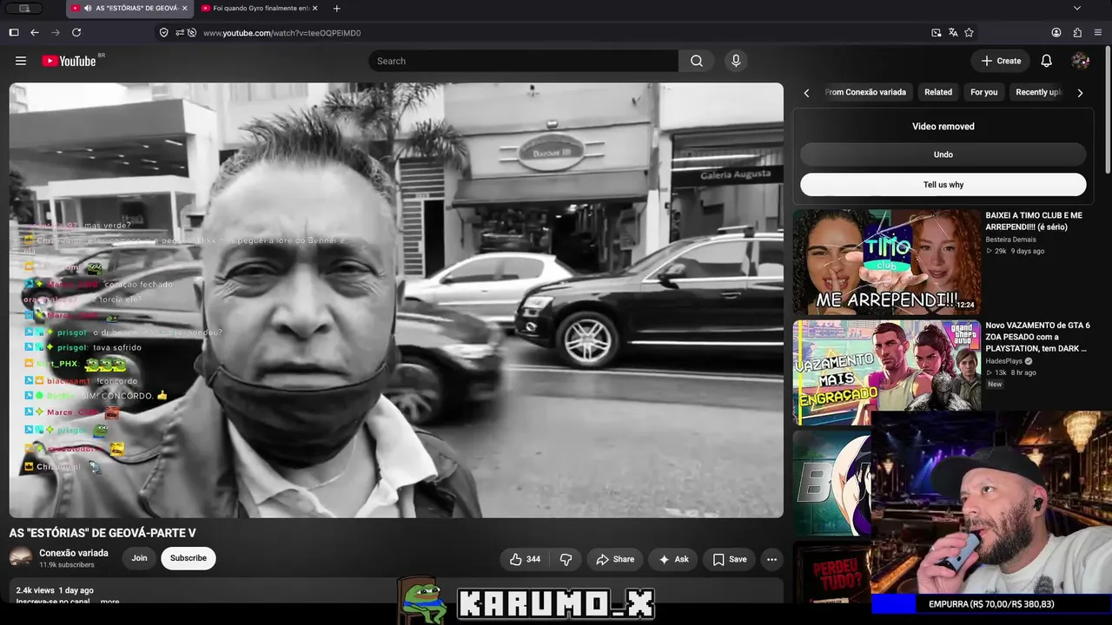Switch to the Foi quando Gyro tab

pos(259,9)
